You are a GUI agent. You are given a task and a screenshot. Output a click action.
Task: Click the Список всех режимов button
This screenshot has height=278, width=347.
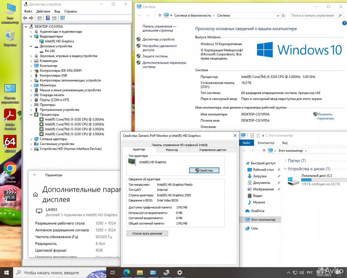tap(147, 233)
